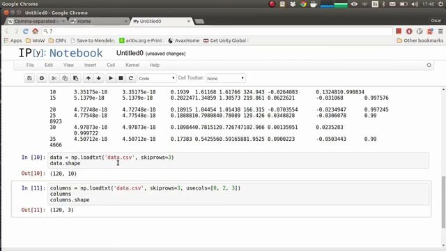Open the Chrome hamburger menu
Viewport: 446px width, 251px height.
point(440,31)
